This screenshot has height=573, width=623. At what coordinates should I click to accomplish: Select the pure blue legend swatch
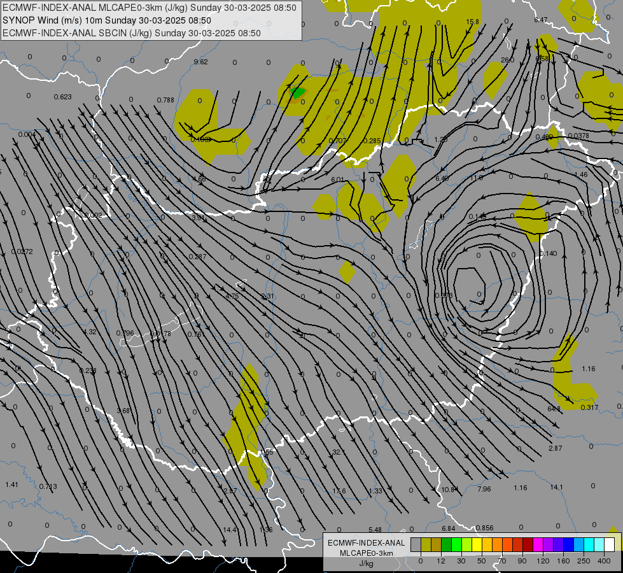(568, 545)
